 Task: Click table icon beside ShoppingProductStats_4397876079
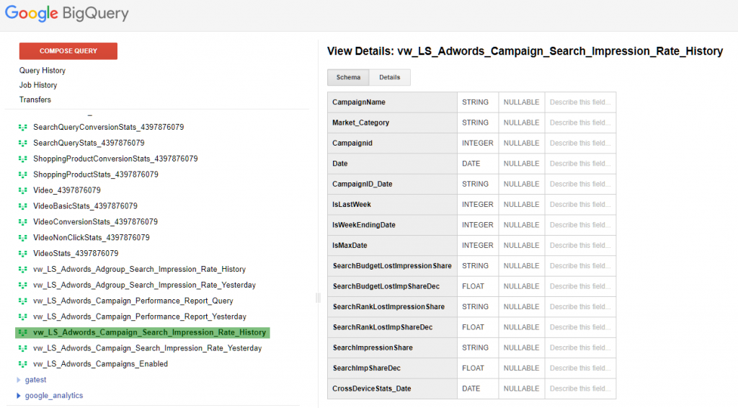point(22,174)
